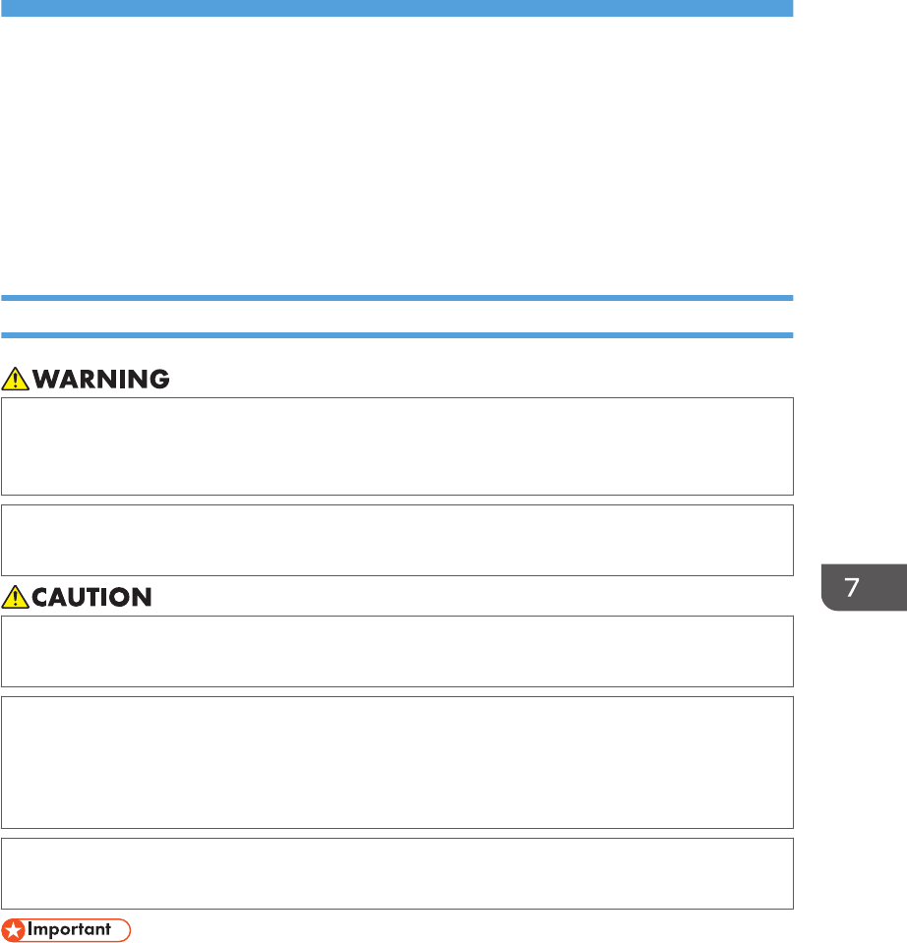Click the WARNING triangle icon

pos(15,380)
